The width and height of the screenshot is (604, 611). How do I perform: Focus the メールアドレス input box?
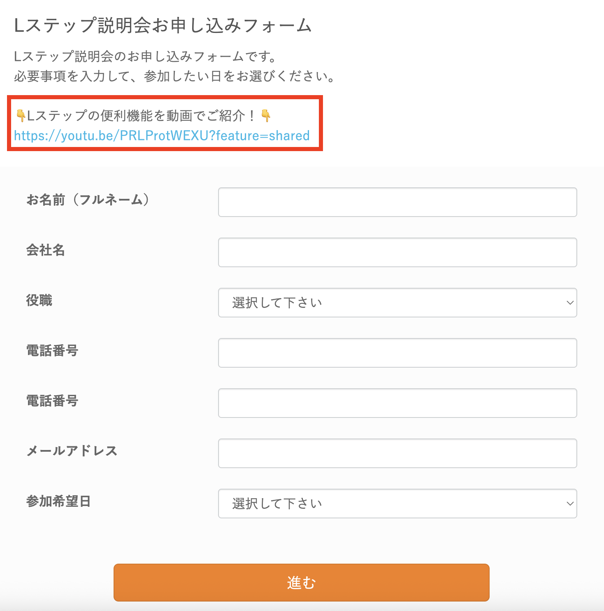(397, 453)
